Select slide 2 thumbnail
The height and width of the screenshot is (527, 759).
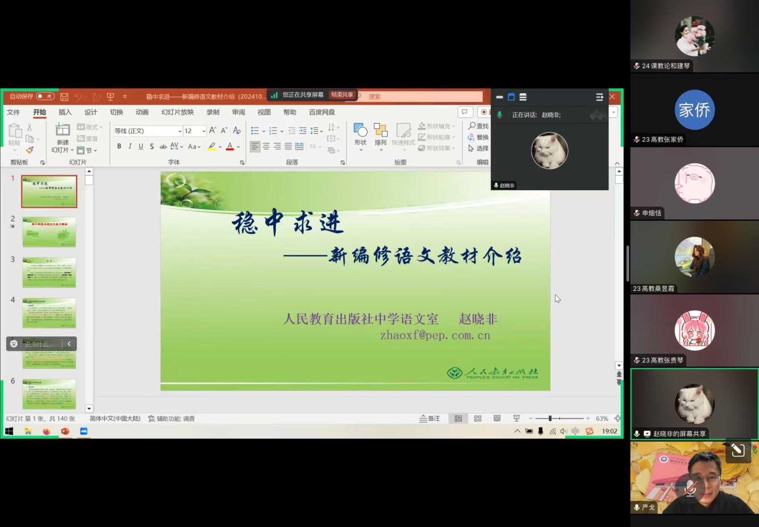coord(49,232)
